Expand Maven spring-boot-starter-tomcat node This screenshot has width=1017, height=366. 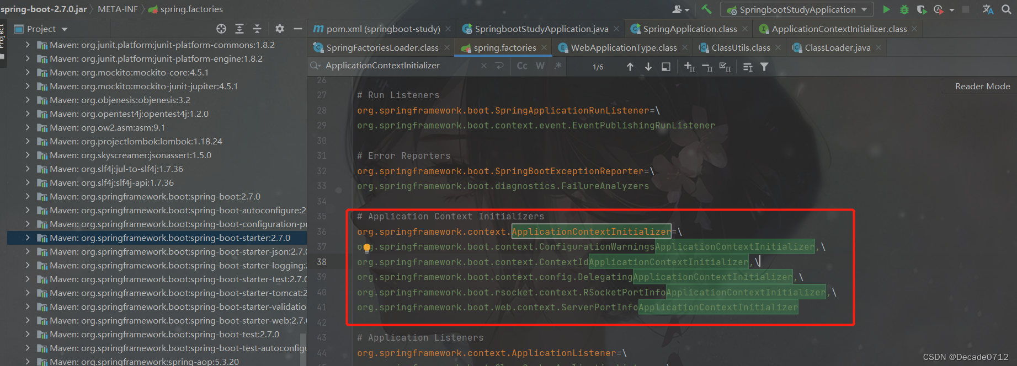(x=28, y=293)
